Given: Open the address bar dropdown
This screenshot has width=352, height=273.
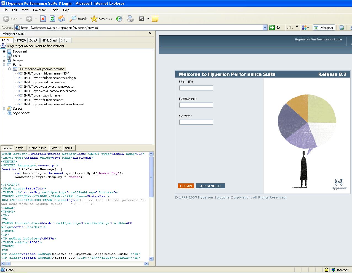Looking at the screenshot, I should pyautogui.click(x=265, y=27).
